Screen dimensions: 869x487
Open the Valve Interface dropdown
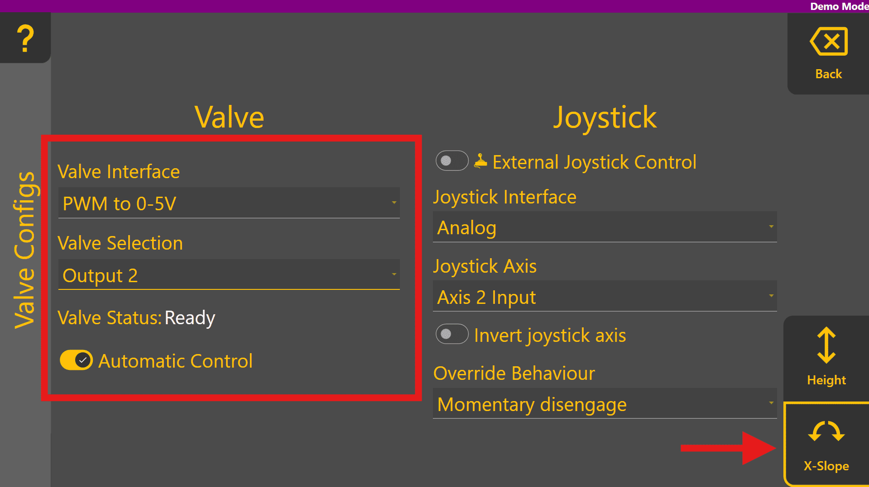point(229,203)
